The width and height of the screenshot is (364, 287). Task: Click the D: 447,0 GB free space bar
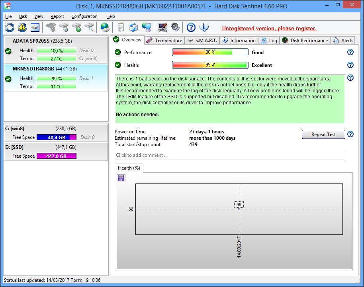coord(57,156)
